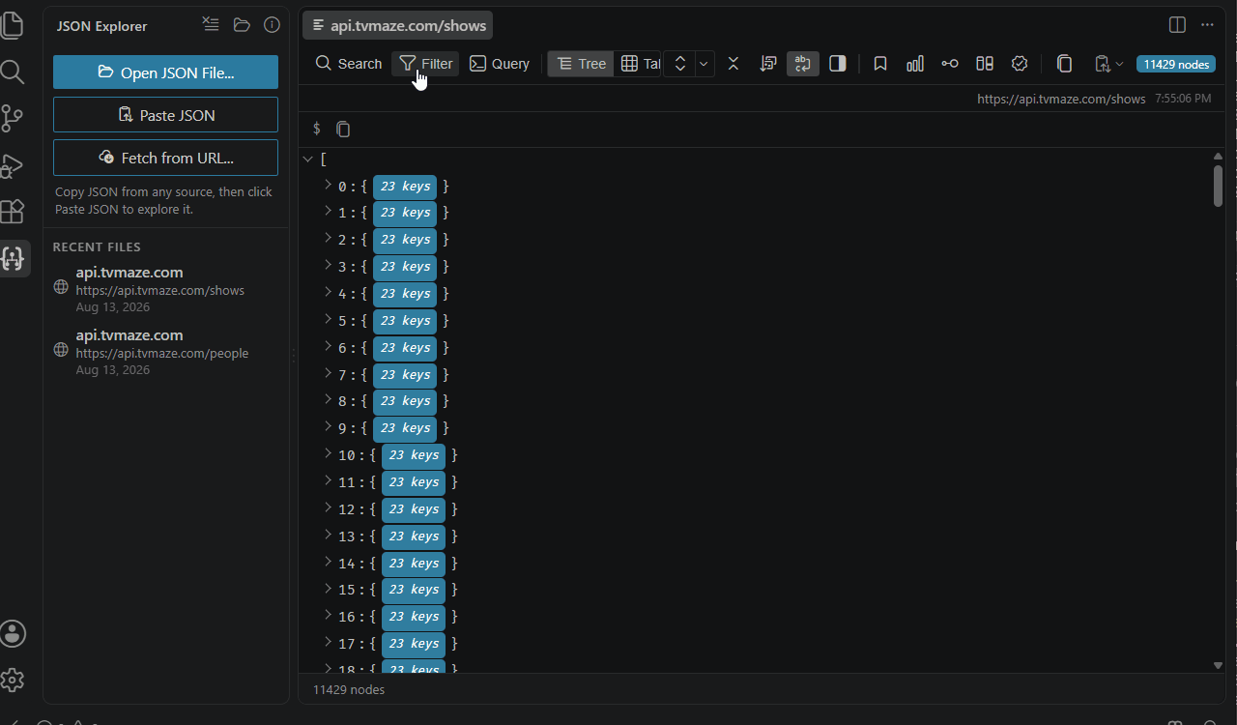
Task: Click the 11429 nodes badge in toolbar
Action: [x=1176, y=64]
